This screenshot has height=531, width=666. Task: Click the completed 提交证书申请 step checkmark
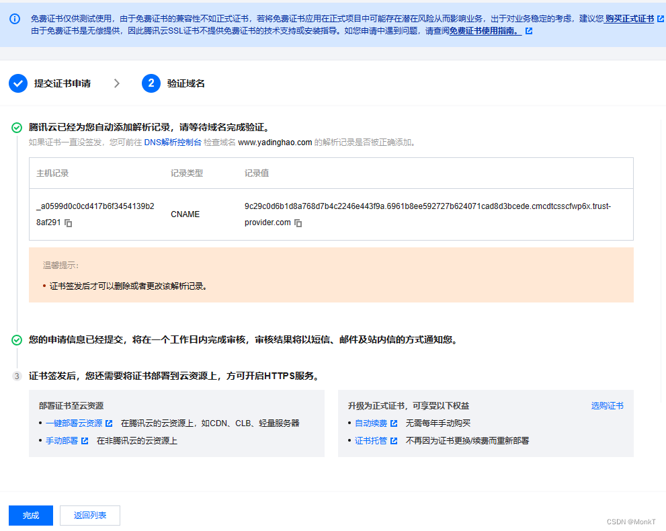[18, 83]
